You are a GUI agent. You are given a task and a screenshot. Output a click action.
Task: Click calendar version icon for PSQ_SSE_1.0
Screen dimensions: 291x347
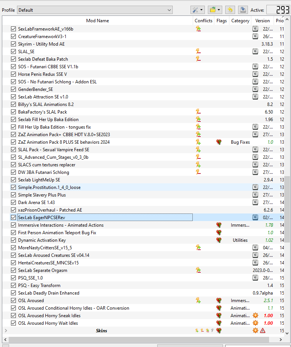point(255,278)
